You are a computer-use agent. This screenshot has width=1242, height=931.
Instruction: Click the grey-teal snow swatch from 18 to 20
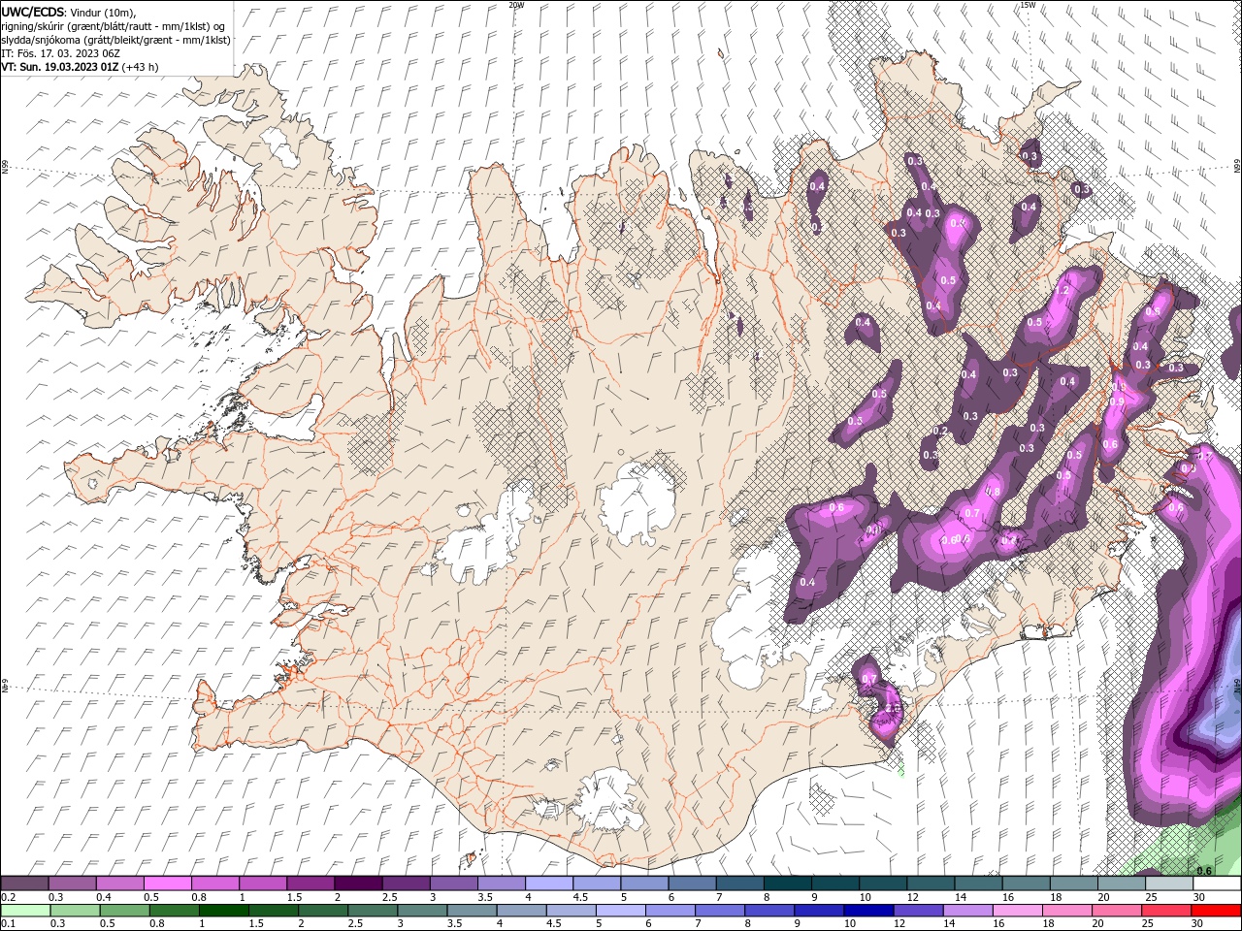pyautogui.click(x=1073, y=883)
